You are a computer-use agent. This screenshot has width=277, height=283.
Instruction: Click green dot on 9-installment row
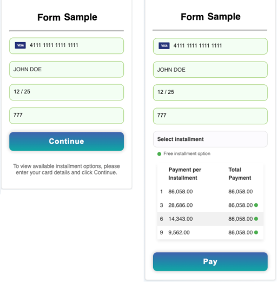click(x=256, y=232)
